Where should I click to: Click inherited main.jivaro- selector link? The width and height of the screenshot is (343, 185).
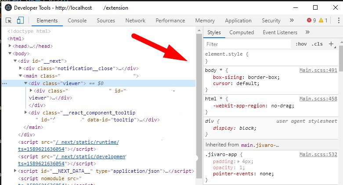pos(260,145)
